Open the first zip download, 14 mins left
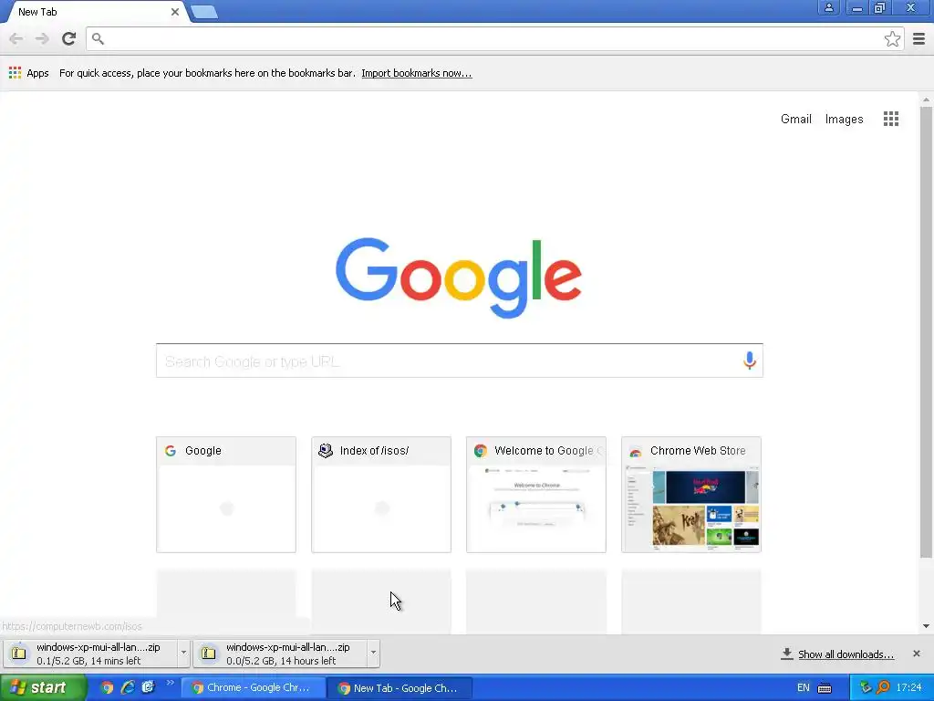Screen dimensions: 934x701 pyautogui.click(x=90, y=654)
